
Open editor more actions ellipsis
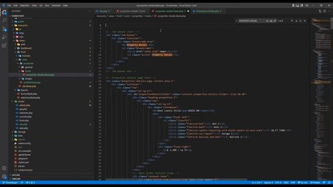pyautogui.click(x=329, y=11)
